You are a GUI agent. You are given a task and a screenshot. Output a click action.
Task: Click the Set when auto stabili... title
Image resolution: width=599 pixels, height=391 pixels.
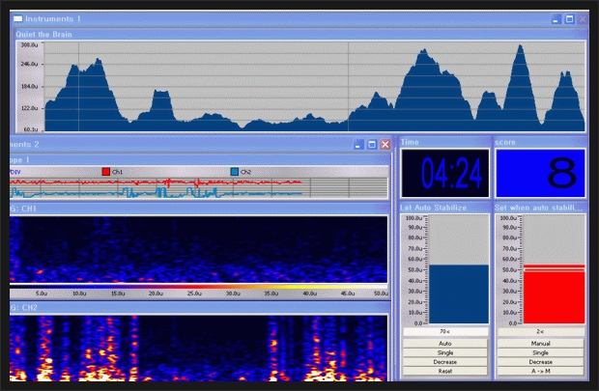click(539, 208)
